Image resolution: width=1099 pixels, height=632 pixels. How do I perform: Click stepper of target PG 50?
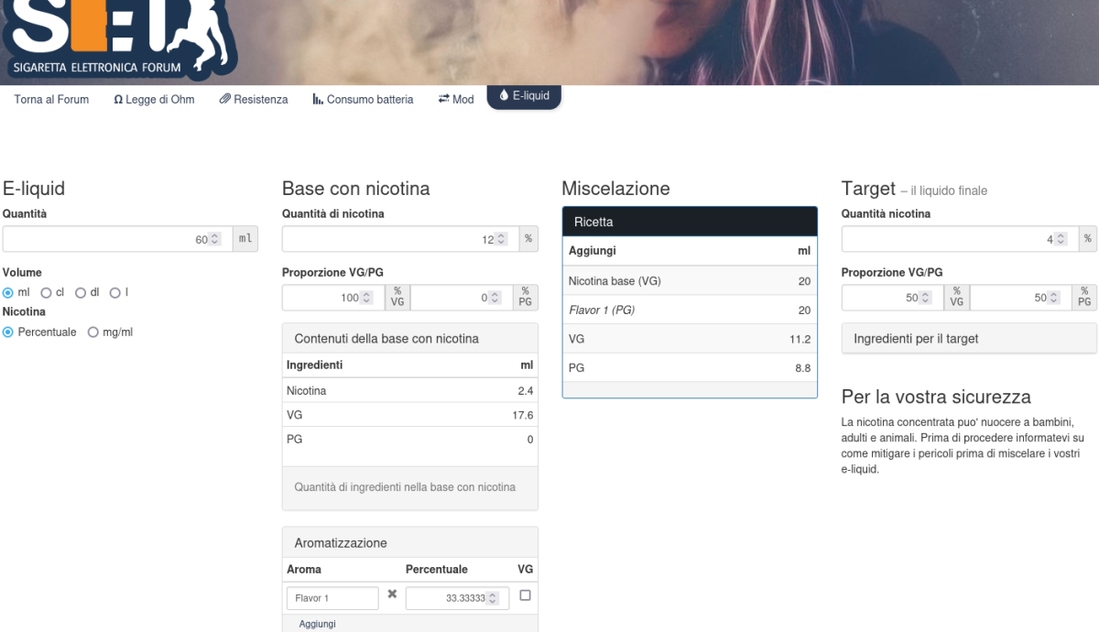(x=1054, y=298)
